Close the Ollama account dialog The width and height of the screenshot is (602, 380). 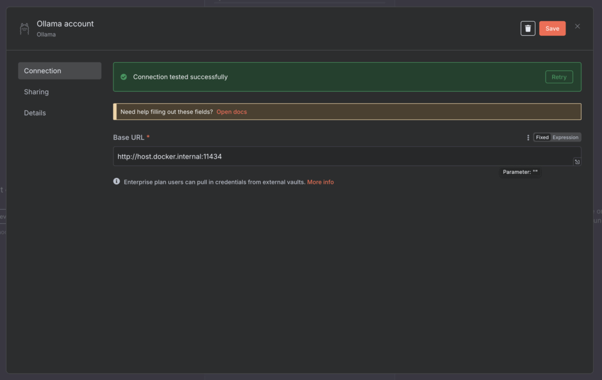pos(577,26)
